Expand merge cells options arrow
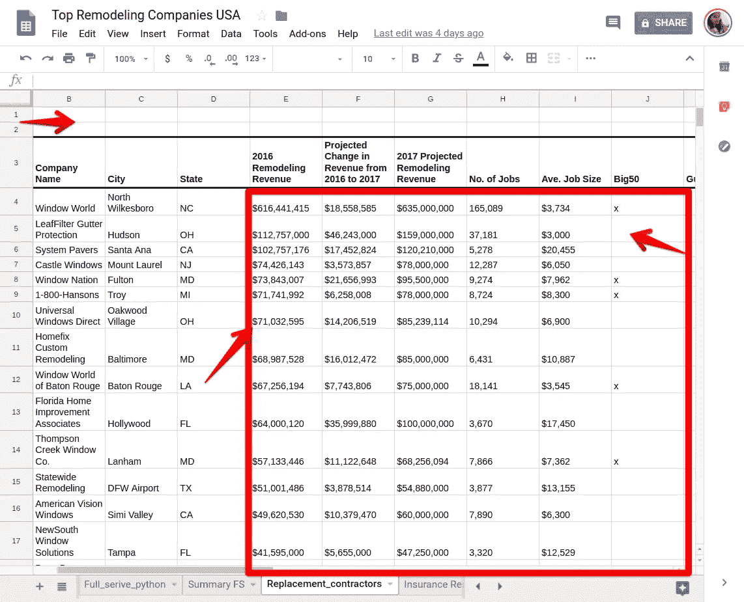The image size is (744, 602). tap(569, 59)
